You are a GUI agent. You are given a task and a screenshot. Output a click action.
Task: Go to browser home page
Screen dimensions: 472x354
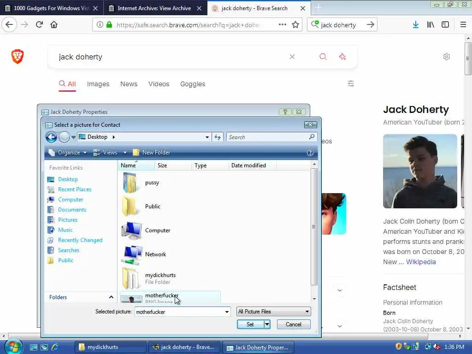54,24
